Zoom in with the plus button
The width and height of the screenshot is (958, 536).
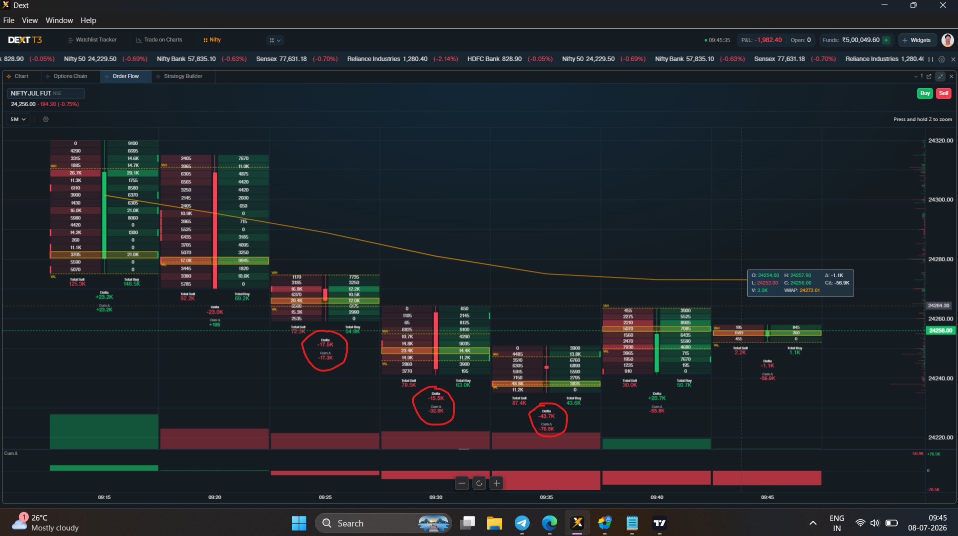(496, 483)
